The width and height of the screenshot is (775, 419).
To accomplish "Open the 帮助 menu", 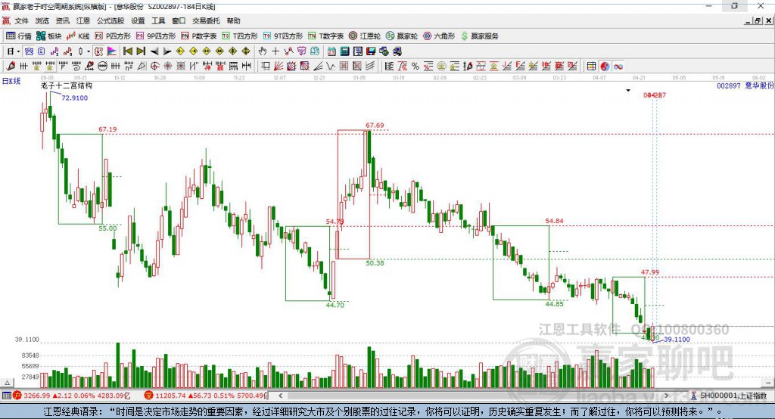I will coord(233,20).
